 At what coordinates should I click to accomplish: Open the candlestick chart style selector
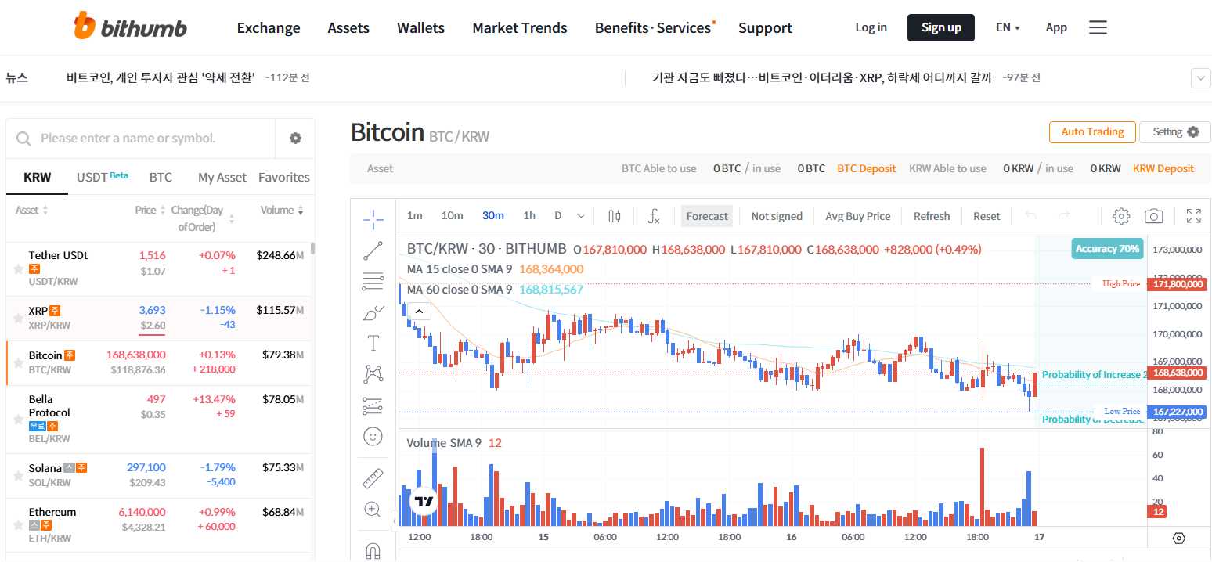614,216
